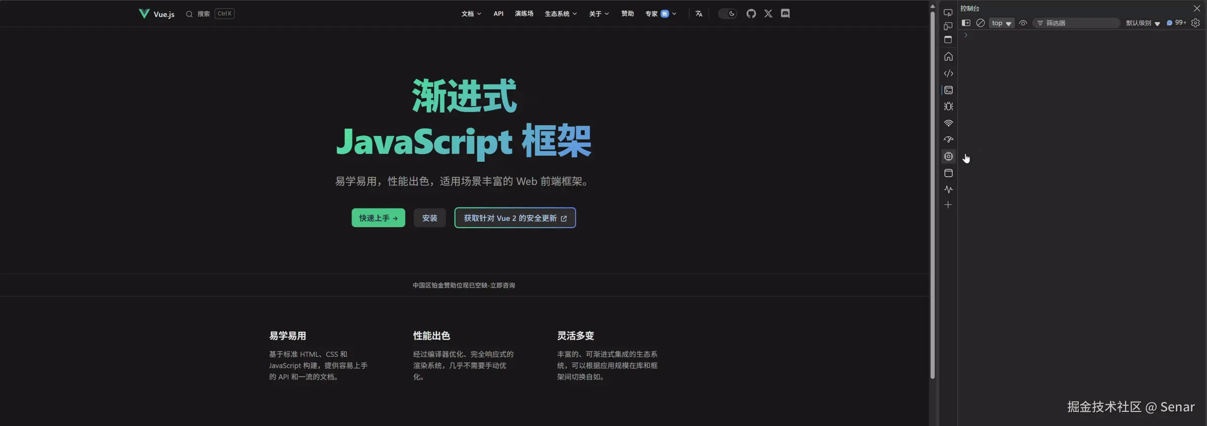Open the top context selector dropdown

1001,23
